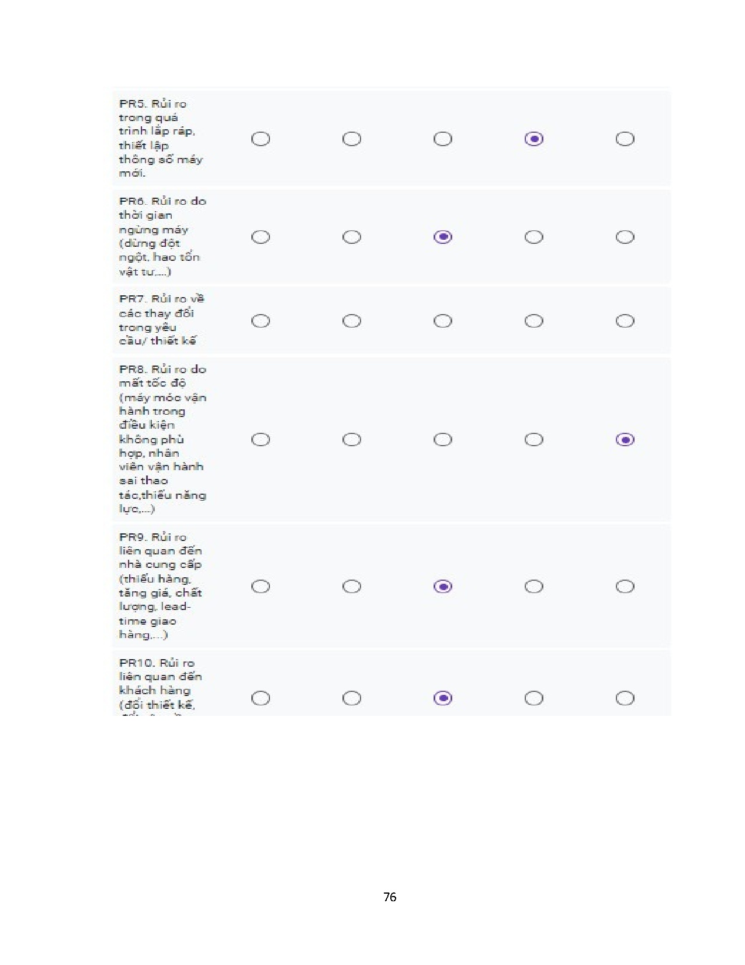Click the selected third option in PR10 row
This screenshot has height=965, width=745.
pyautogui.click(x=443, y=698)
